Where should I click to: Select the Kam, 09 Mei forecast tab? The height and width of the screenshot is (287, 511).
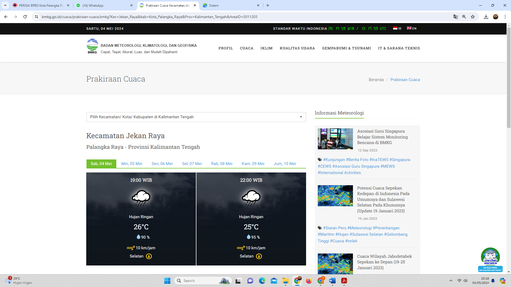pyautogui.click(x=253, y=164)
